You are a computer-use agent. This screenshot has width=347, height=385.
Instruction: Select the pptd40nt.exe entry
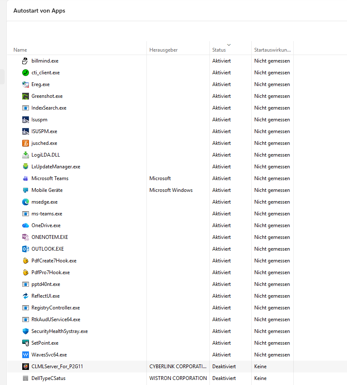pos(46,284)
